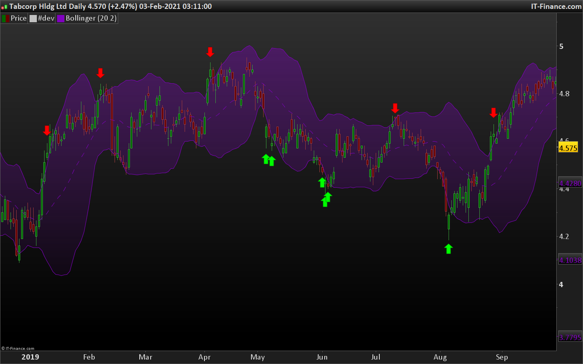This screenshot has width=583, height=364.
Task: Click the purple 4.4280 Bollinger value label
Action: (570, 183)
